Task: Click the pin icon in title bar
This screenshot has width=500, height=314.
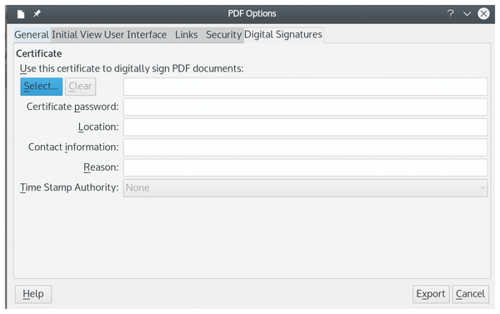Action: click(37, 13)
